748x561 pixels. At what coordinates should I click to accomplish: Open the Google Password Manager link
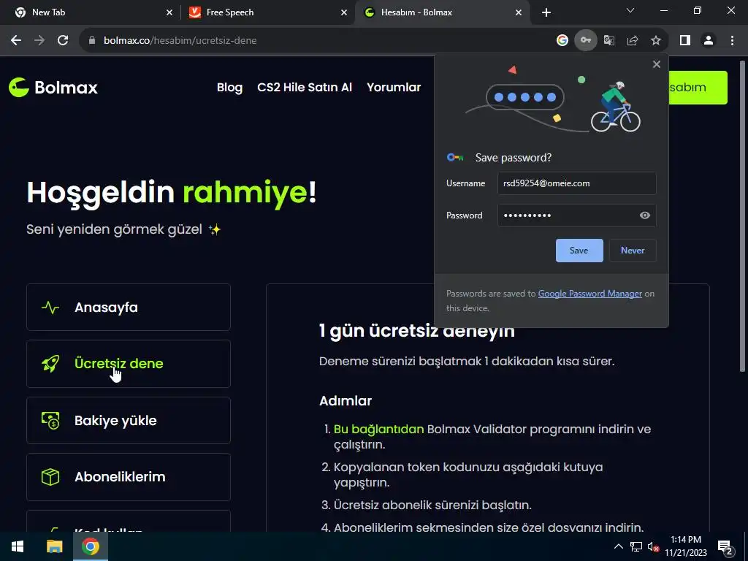(x=589, y=294)
